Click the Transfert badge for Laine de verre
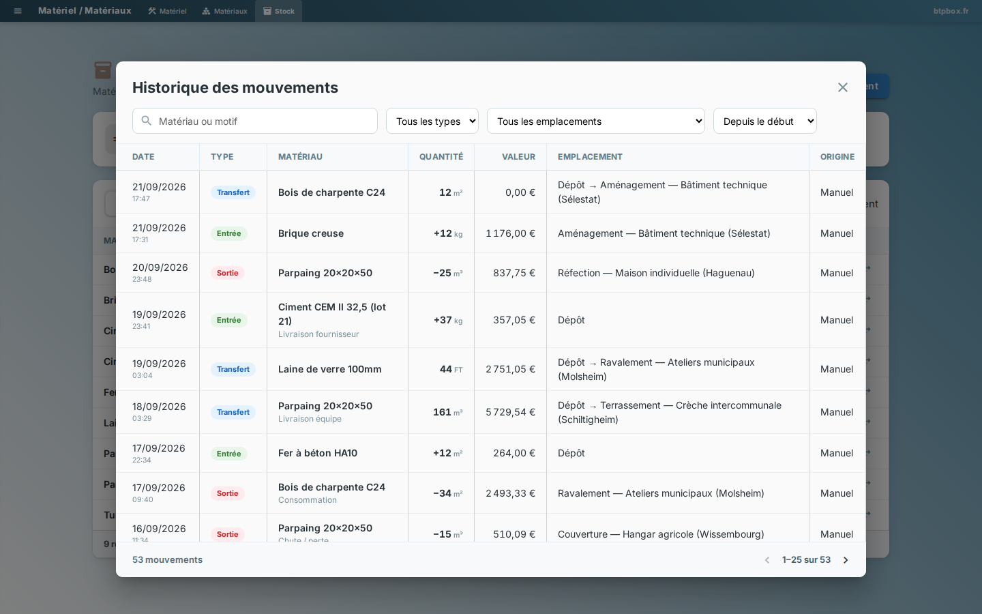 pyautogui.click(x=233, y=369)
